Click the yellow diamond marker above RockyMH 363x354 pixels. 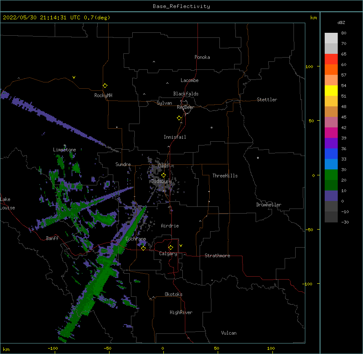(x=105, y=86)
